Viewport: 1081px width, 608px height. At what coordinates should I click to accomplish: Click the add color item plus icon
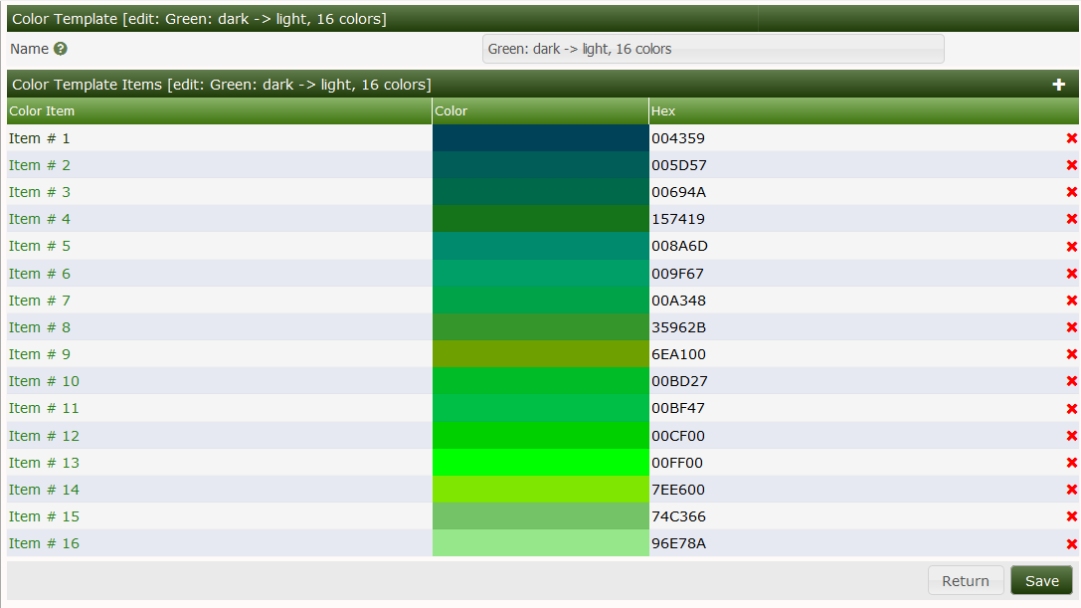click(1059, 85)
